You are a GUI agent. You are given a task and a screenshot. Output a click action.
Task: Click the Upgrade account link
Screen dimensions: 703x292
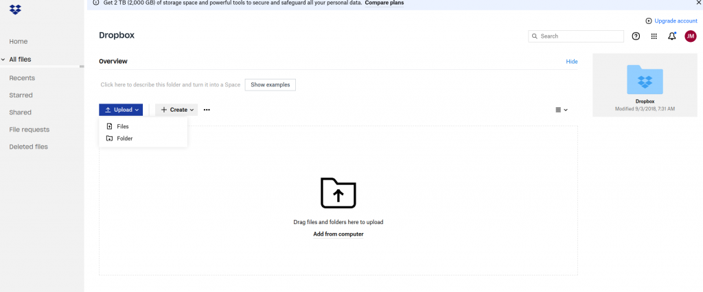[676, 21]
